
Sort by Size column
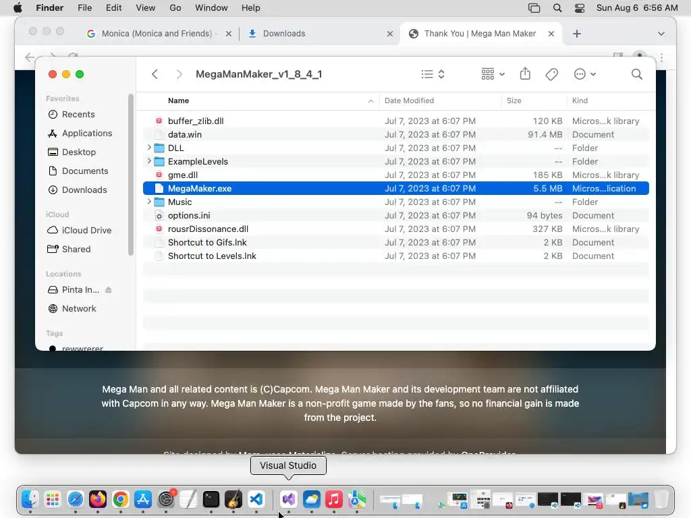point(514,100)
